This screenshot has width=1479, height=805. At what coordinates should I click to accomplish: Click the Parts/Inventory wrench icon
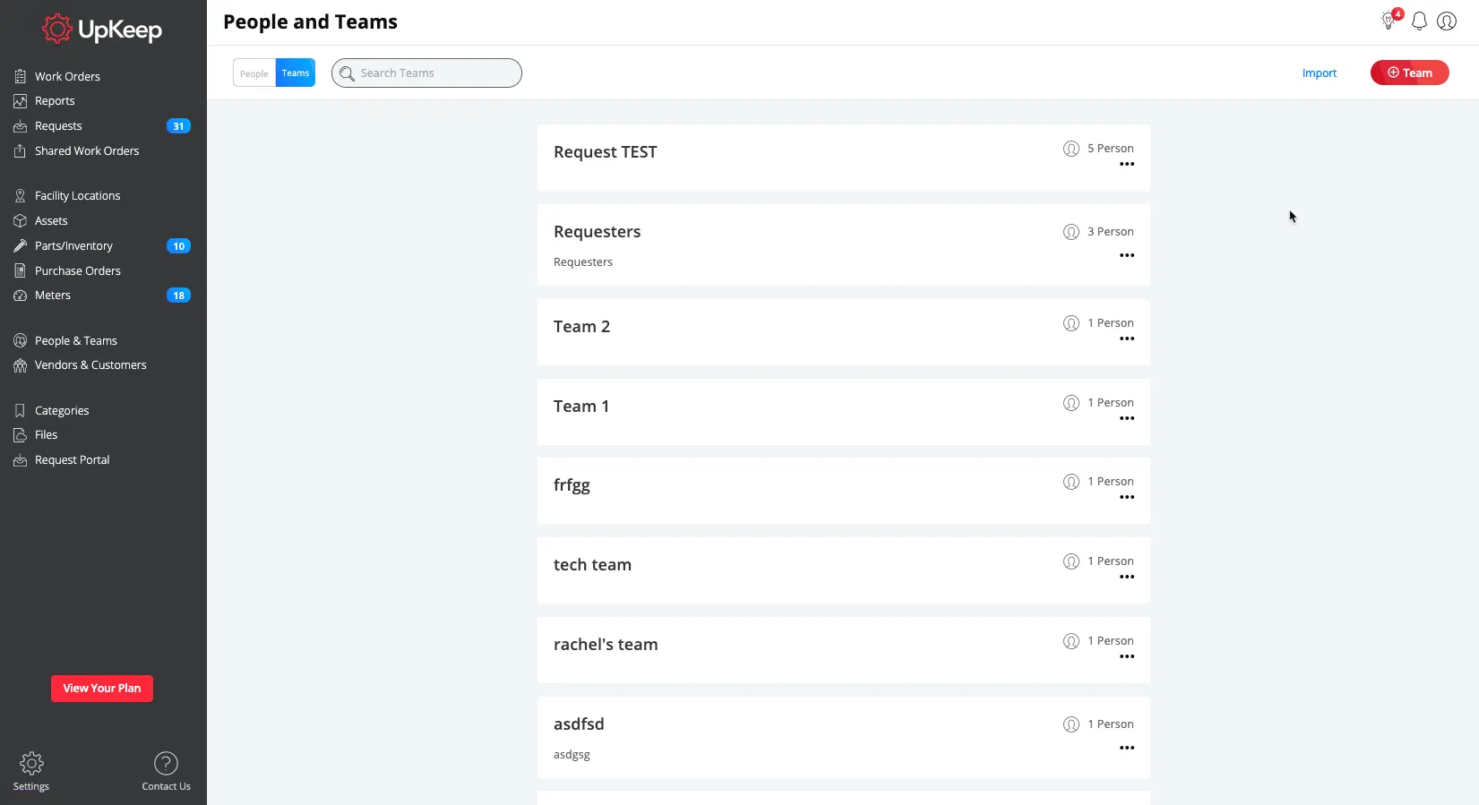(20, 245)
